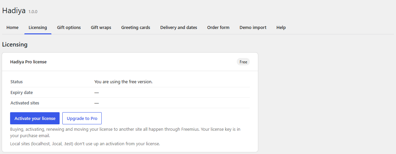Click the Status row label
This screenshot has height=154, width=396.
point(16,82)
